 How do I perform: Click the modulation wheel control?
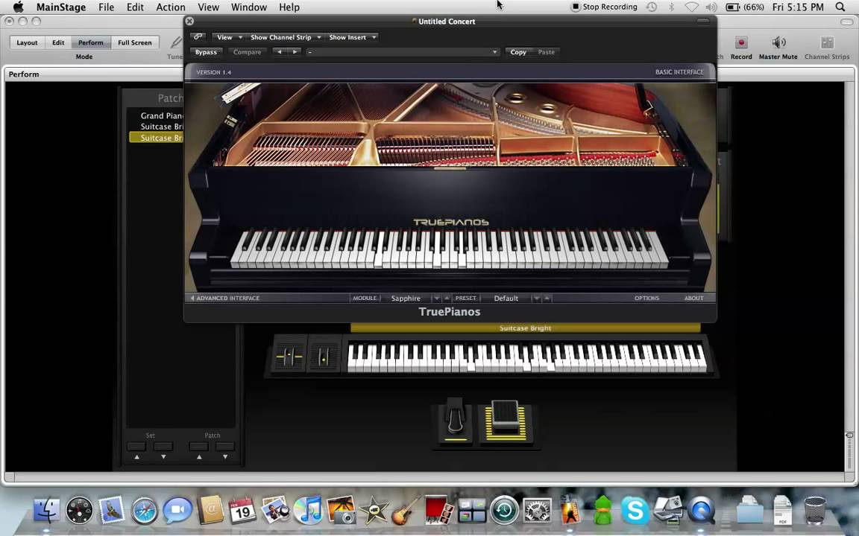[x=323, y=357]
